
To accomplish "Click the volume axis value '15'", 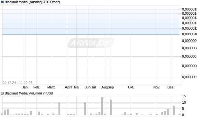I will pyautogui.click(x=184, y=96).
